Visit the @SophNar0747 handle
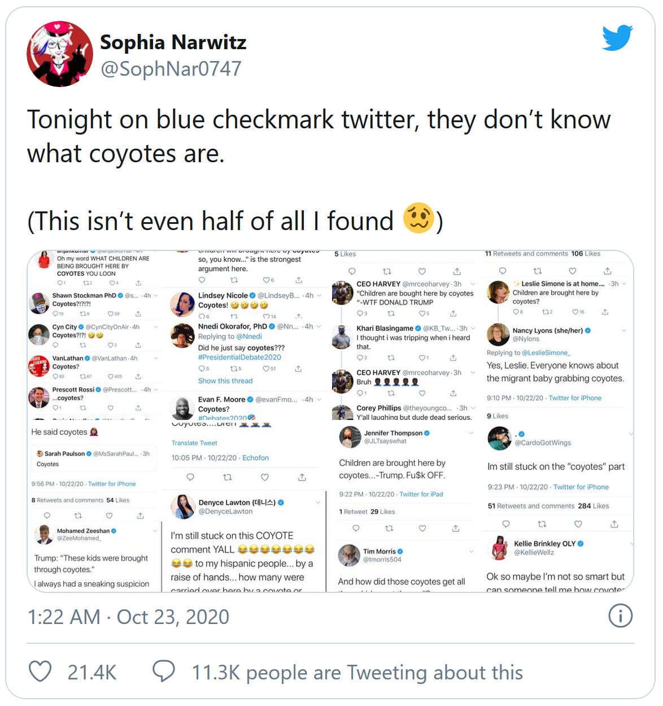 pos(171,69)
